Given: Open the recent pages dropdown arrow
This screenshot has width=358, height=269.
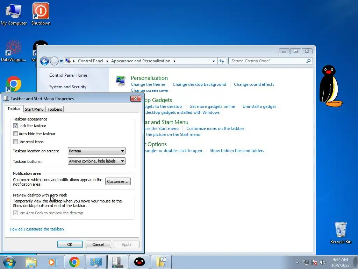Looking at the screenshot, I should click(61, 61).
